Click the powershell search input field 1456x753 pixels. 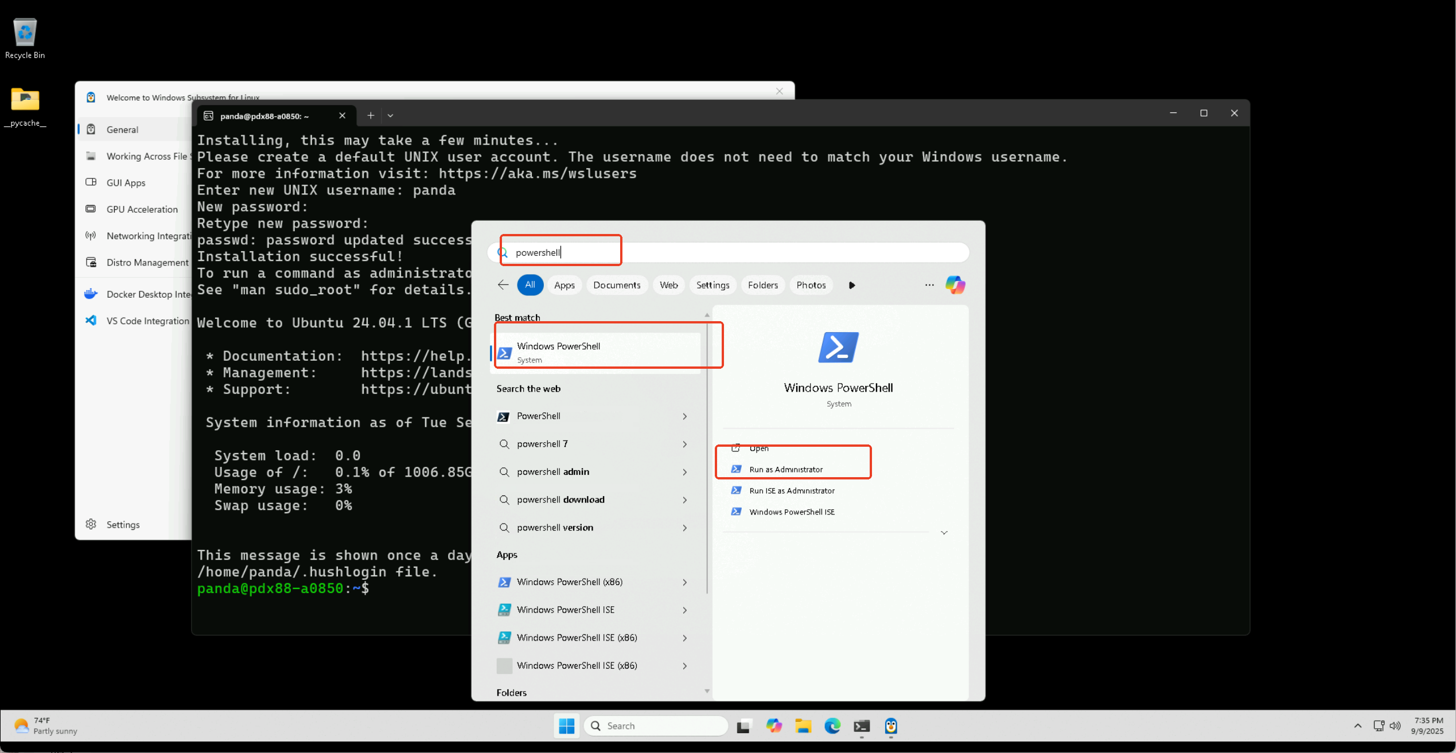[728, 252]
